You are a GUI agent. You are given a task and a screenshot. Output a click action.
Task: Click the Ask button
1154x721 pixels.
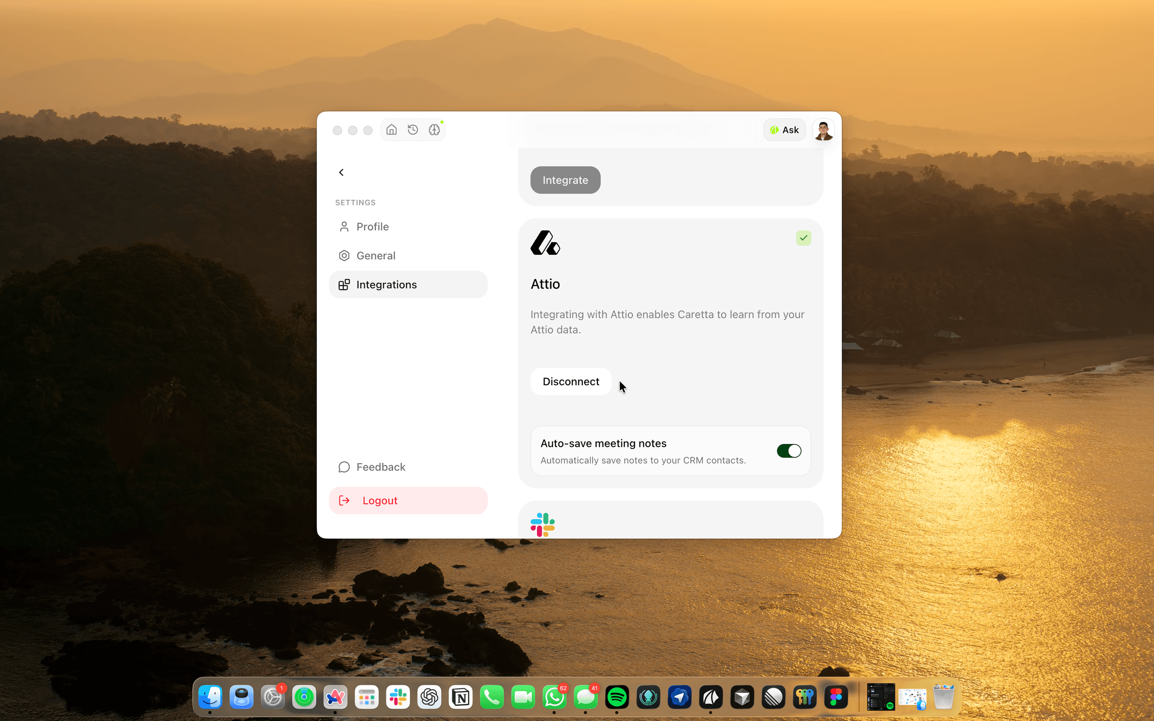[784, 130]
